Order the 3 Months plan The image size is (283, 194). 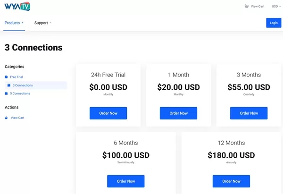pos(249,113)
